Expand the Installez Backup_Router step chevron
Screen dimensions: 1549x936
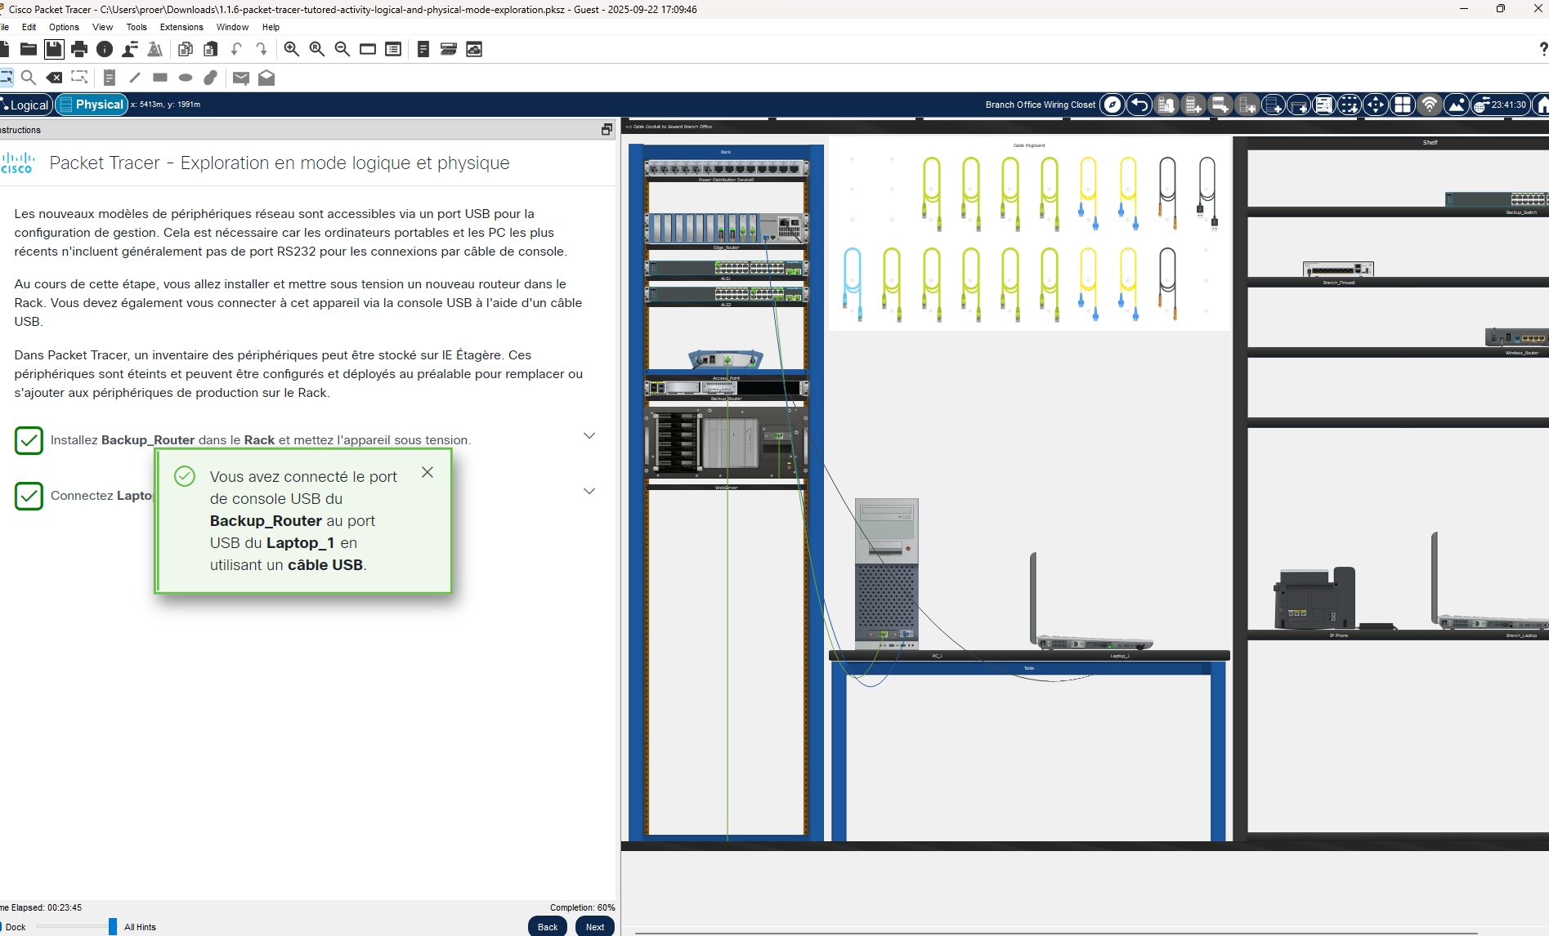(589, 435)
